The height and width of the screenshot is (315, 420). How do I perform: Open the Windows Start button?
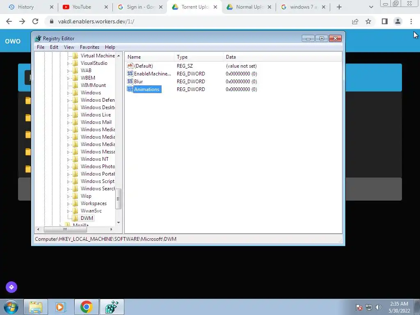click(x=11, y=307)
